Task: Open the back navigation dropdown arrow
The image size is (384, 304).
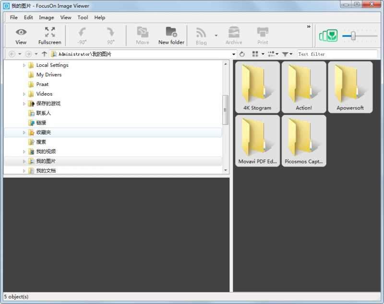Action: 19,54
